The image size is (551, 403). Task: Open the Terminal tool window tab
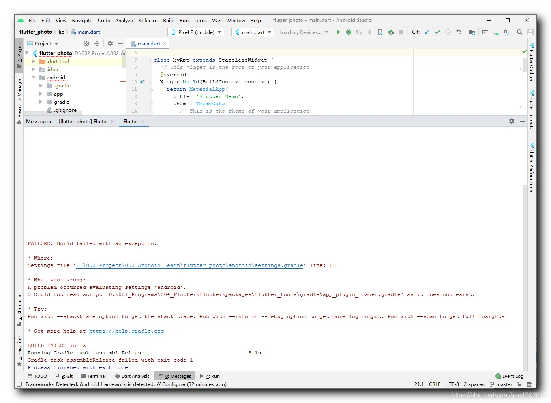(x=93, y=376)
